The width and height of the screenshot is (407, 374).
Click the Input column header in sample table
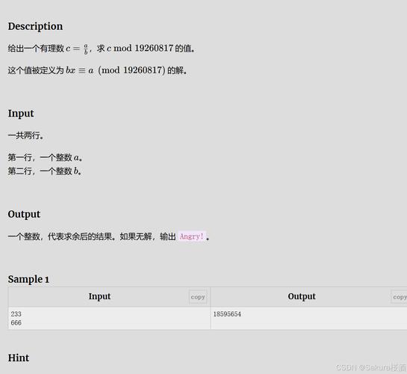point(99,296)
